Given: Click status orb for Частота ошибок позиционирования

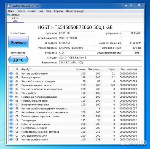Looking at the screenshot, I should [x=11, y=89].
